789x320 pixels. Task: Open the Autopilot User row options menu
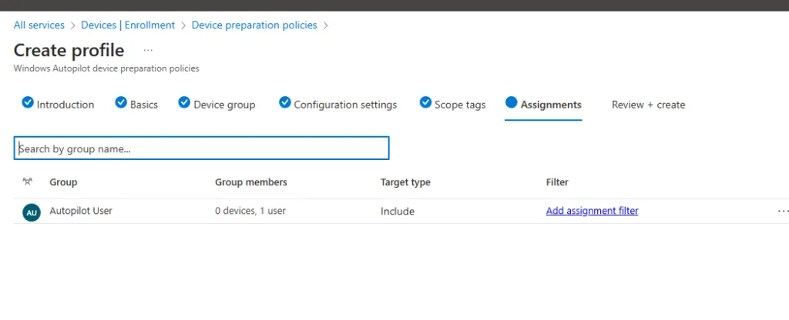click(783, 211)
